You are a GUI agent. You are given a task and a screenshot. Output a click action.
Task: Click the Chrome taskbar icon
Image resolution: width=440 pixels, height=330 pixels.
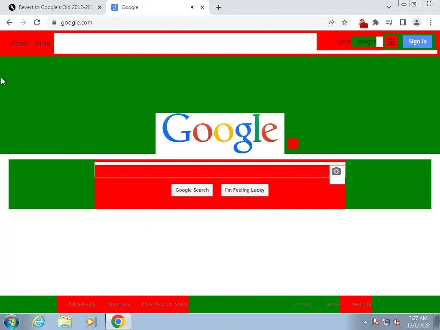(x=118, y=321)
